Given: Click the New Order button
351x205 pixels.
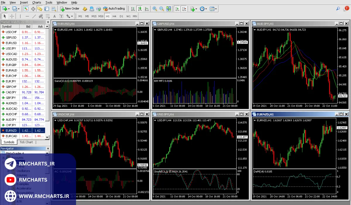Looking at the screenshot, I should (70, 9).
